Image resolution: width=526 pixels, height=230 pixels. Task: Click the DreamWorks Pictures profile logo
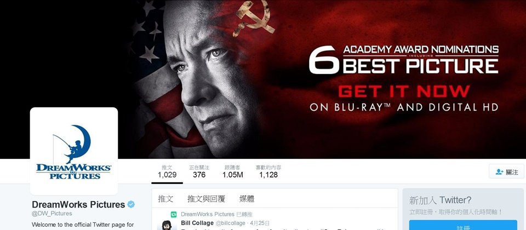coord(74,151)
